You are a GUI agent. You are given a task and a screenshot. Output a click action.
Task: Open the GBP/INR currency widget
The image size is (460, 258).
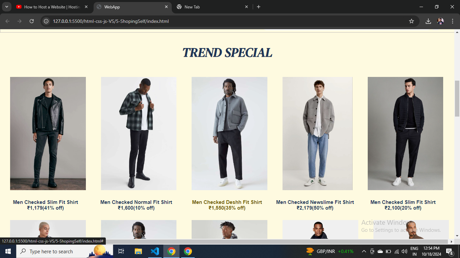click(x=330, y=251)
